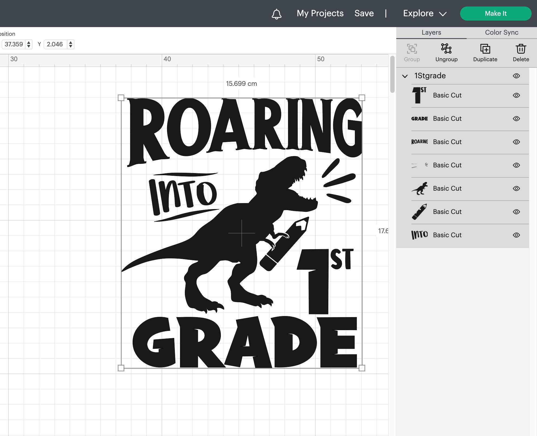Hide the ROARING Basic Cut layer

pos(516,142)
